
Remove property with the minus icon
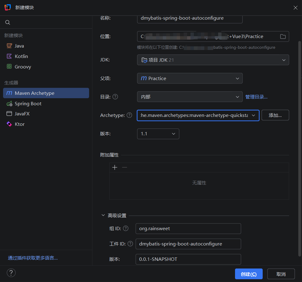(x=125, y=167)
